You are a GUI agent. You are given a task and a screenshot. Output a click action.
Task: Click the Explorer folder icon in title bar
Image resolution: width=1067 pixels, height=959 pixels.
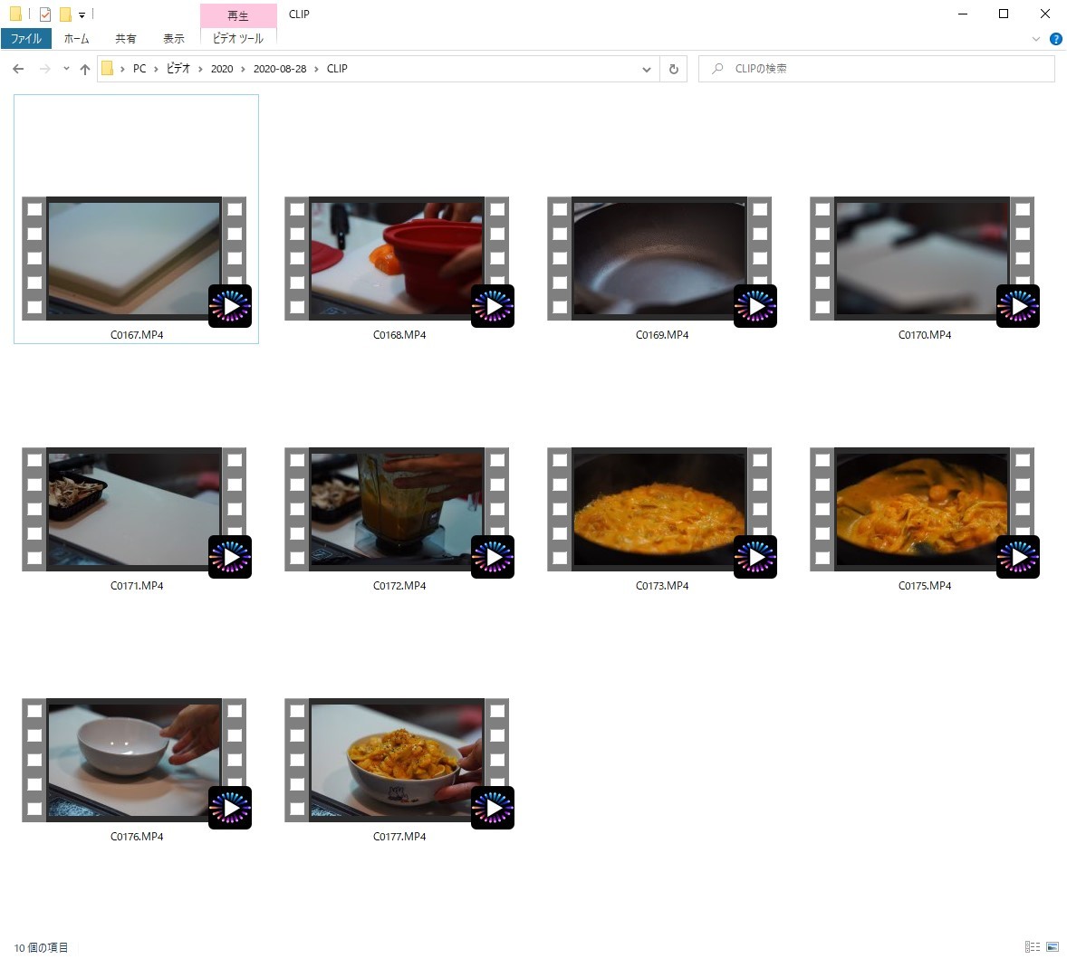15,14
